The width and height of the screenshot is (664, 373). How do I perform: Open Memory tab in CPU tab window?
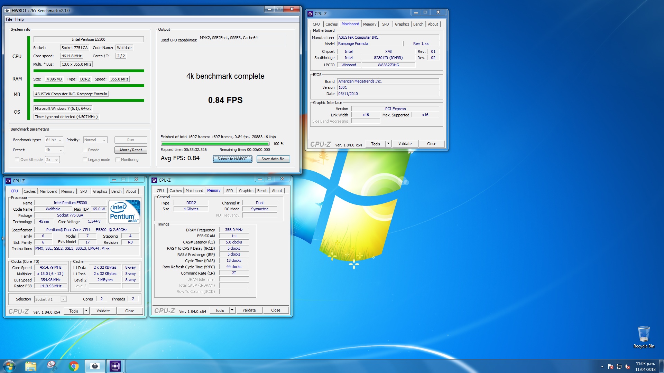tap(67, 191)
